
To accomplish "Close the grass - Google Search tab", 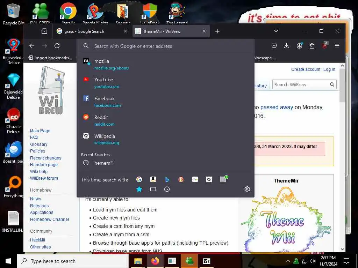I will (126, 31).
